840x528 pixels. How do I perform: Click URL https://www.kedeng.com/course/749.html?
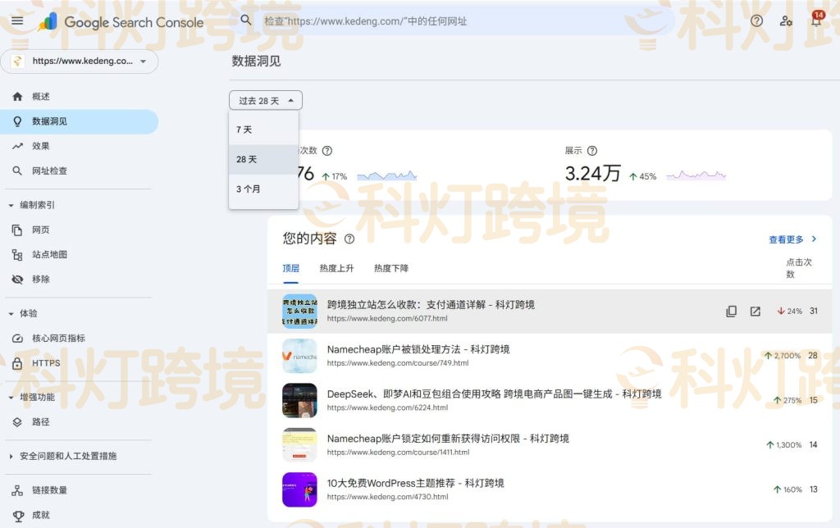click(398, 363)
